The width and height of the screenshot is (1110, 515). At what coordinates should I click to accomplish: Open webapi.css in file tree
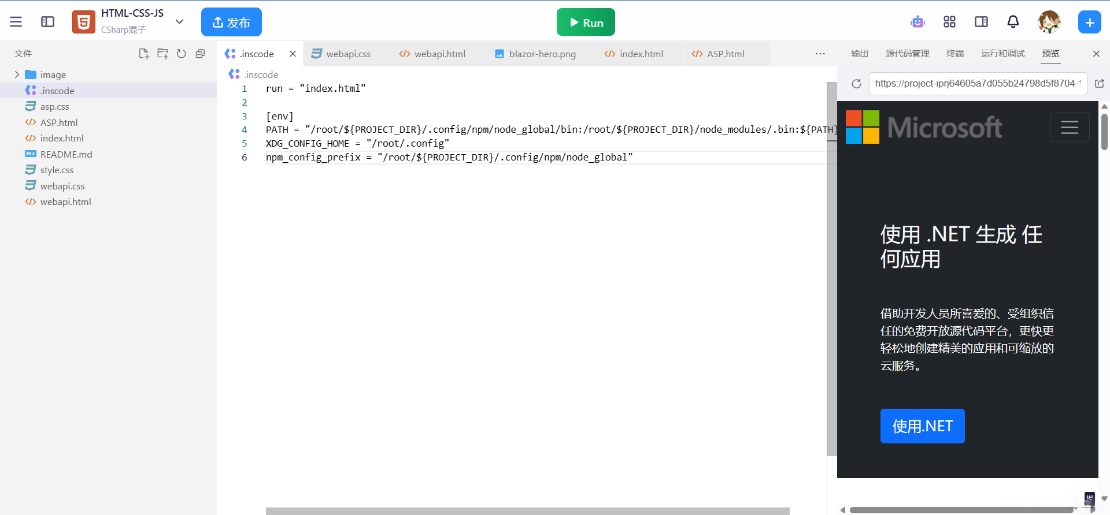coord(108,186)
